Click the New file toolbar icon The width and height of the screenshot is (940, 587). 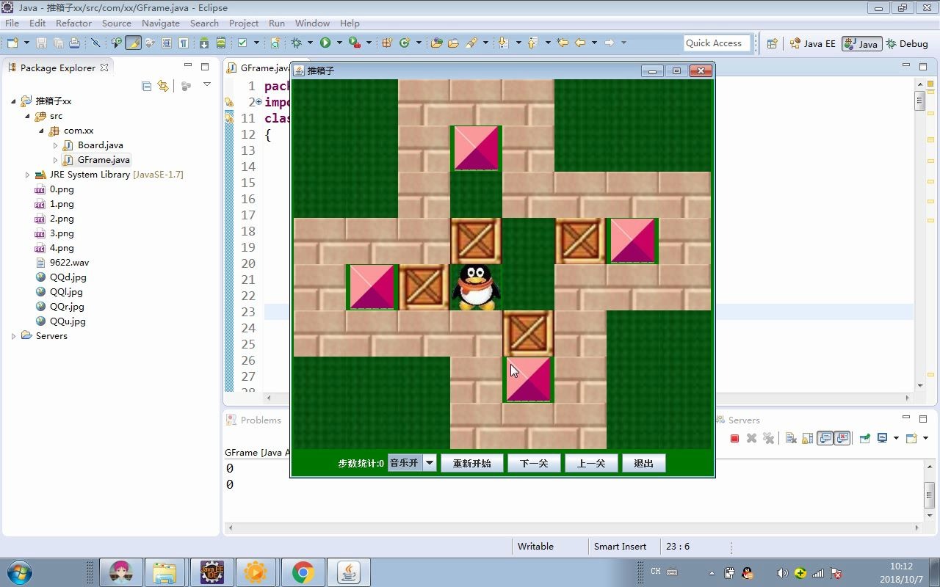(12, 43)
